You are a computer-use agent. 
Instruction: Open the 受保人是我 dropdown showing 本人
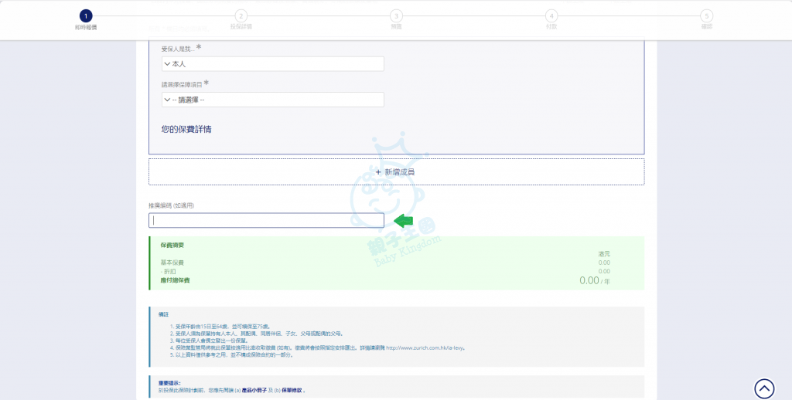[273, 63]
